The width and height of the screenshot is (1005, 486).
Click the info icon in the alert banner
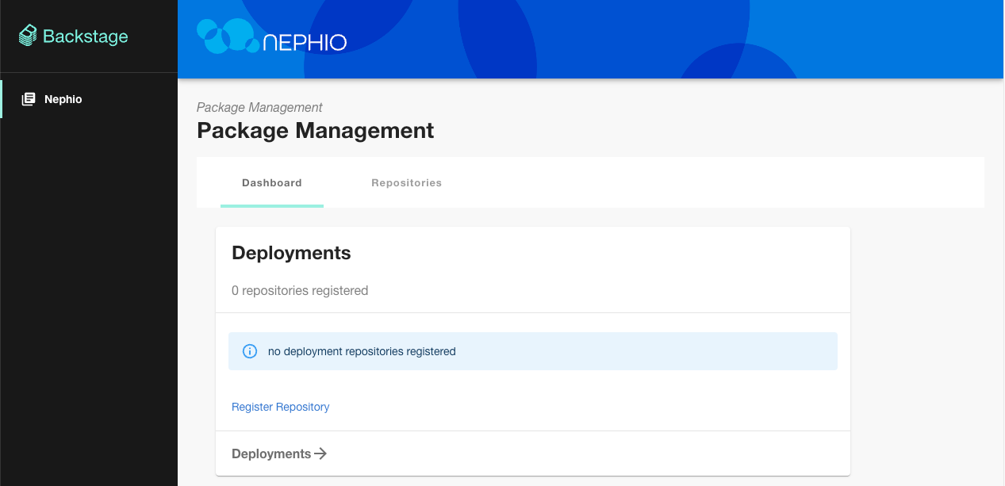(250, 350)
